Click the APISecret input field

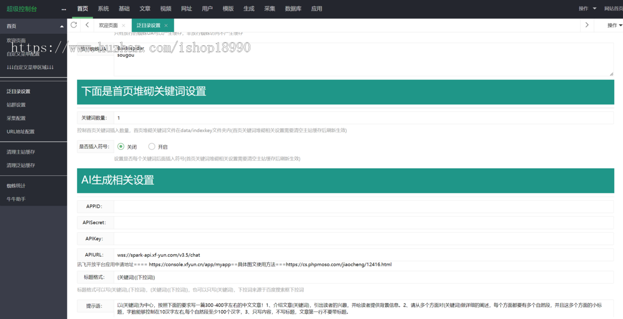coord(363,223)
